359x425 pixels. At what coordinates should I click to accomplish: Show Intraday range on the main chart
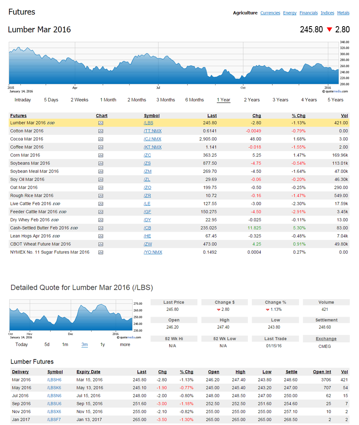tap(23, 100)
